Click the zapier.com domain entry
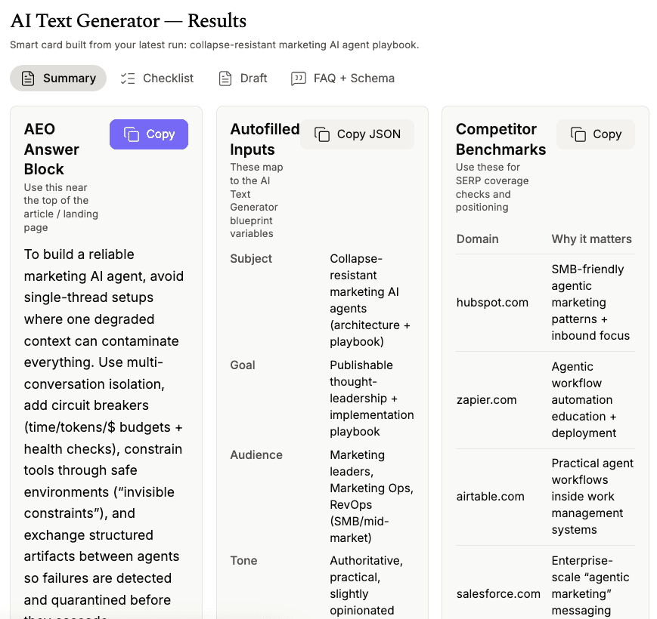 click(x=487, y=400)
